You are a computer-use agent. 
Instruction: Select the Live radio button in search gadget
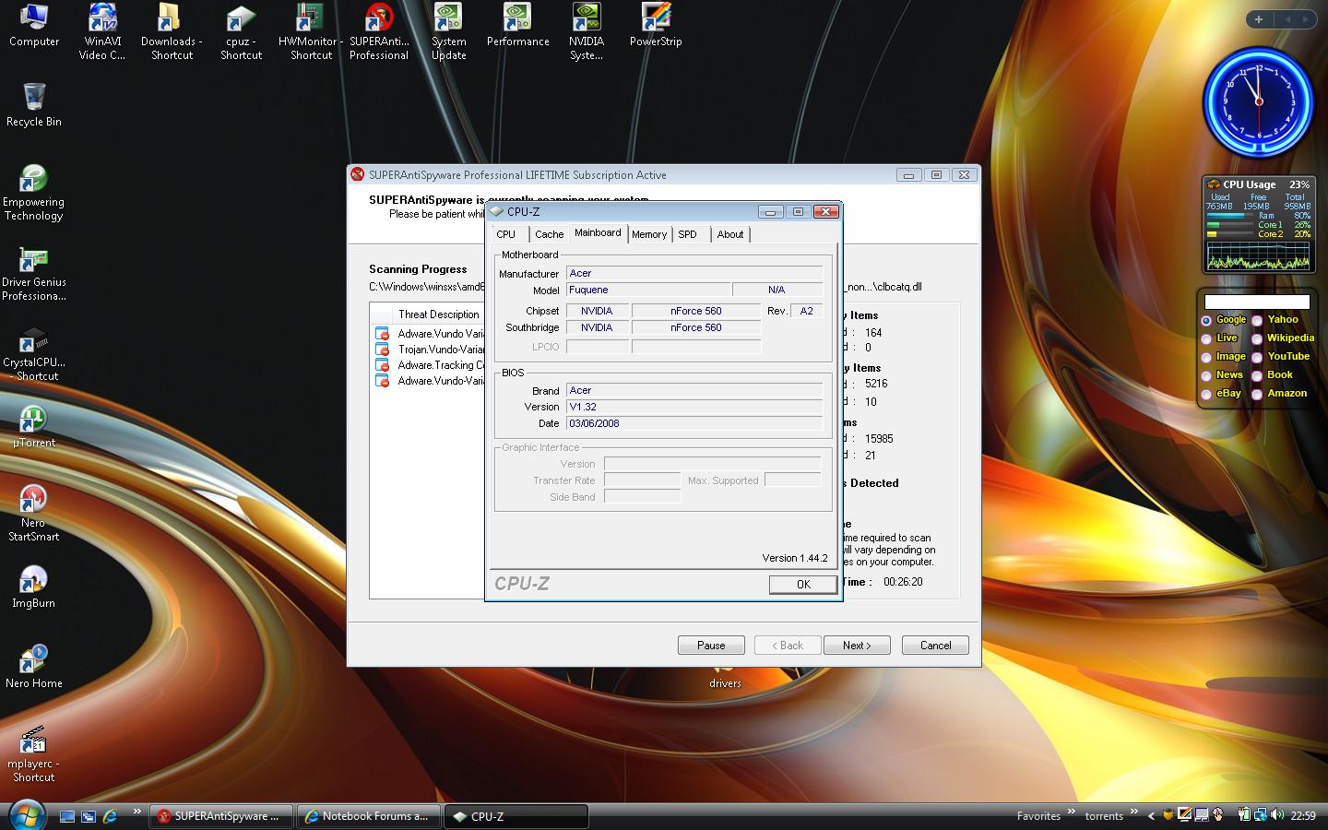coord(1206,338)
